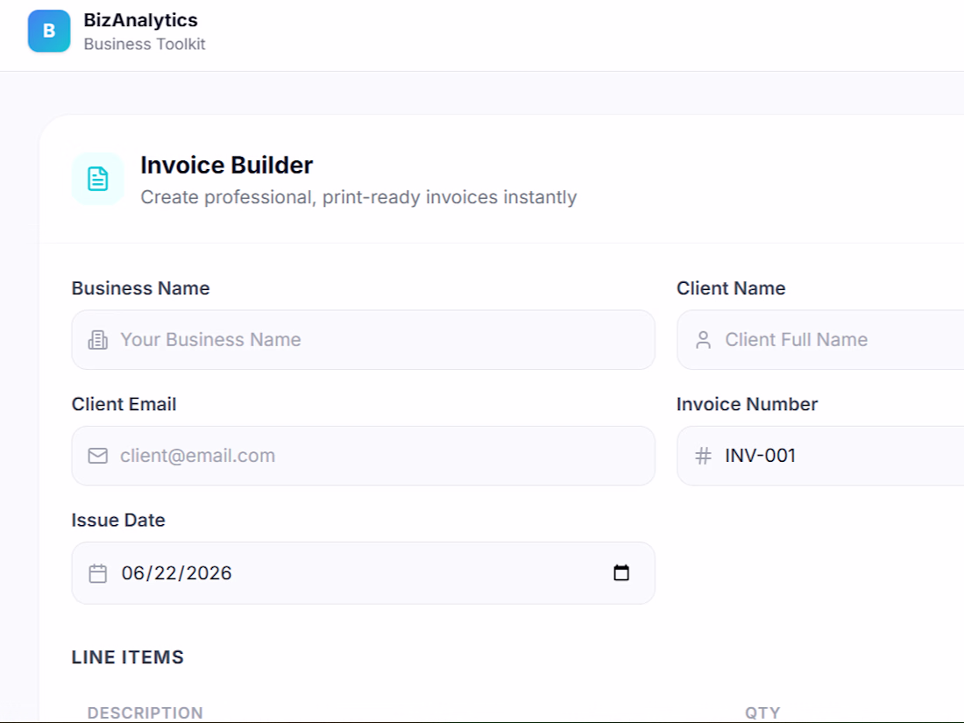Click the envelope icon in Client Email field

click(x=98, y=456)
